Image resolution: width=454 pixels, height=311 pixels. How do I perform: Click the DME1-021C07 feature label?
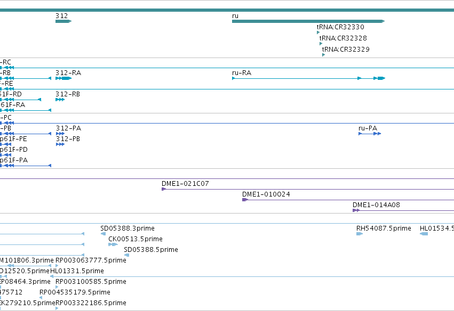pos(185,184)
